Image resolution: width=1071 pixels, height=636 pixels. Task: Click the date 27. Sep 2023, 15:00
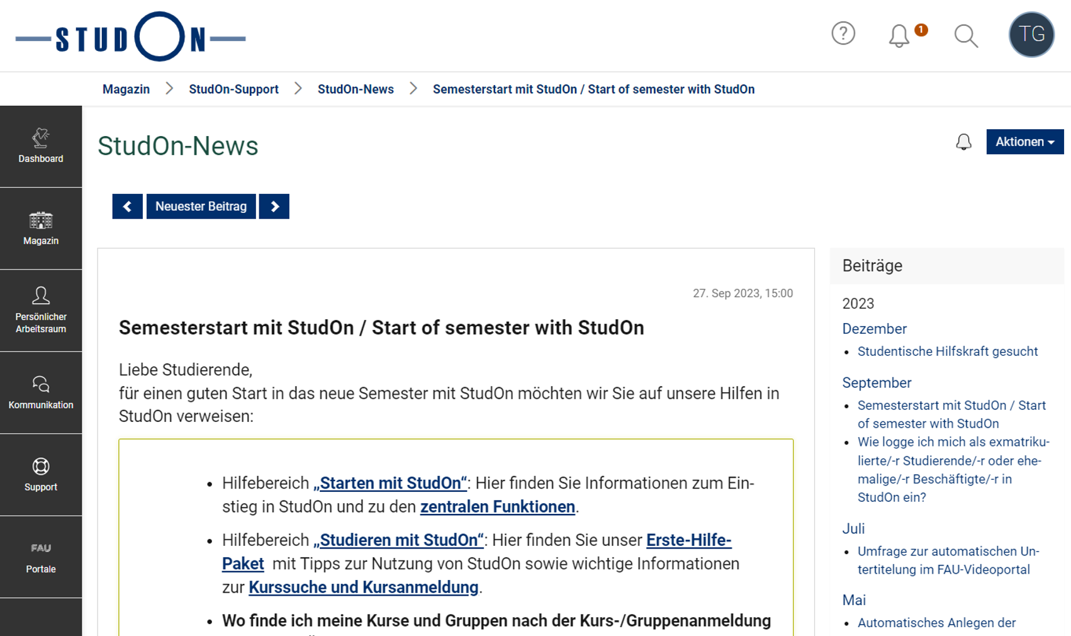(x=743, y=293)
